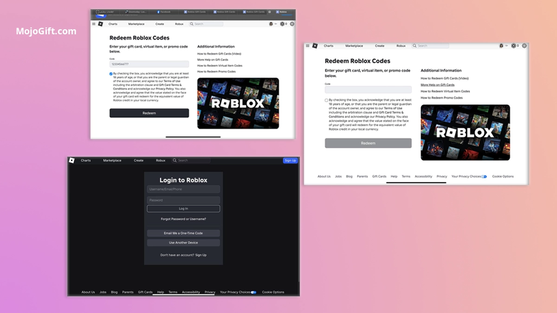
Task: Open How to Redeem Virtual Item Codes in empty-code window
Action: pos(445,91)
